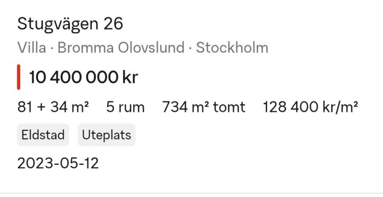Select the Bromma Olovslund area text
Image resolution: width=383 pixels, height=197 pixels.
click(x=121, y=47)
